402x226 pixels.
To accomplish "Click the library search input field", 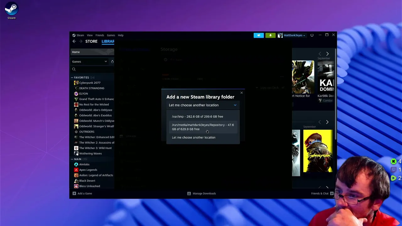I will point(95,69).
